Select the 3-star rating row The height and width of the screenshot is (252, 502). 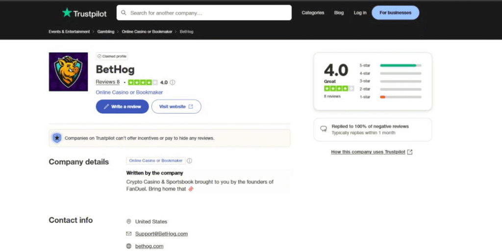[x=400, y=81]
